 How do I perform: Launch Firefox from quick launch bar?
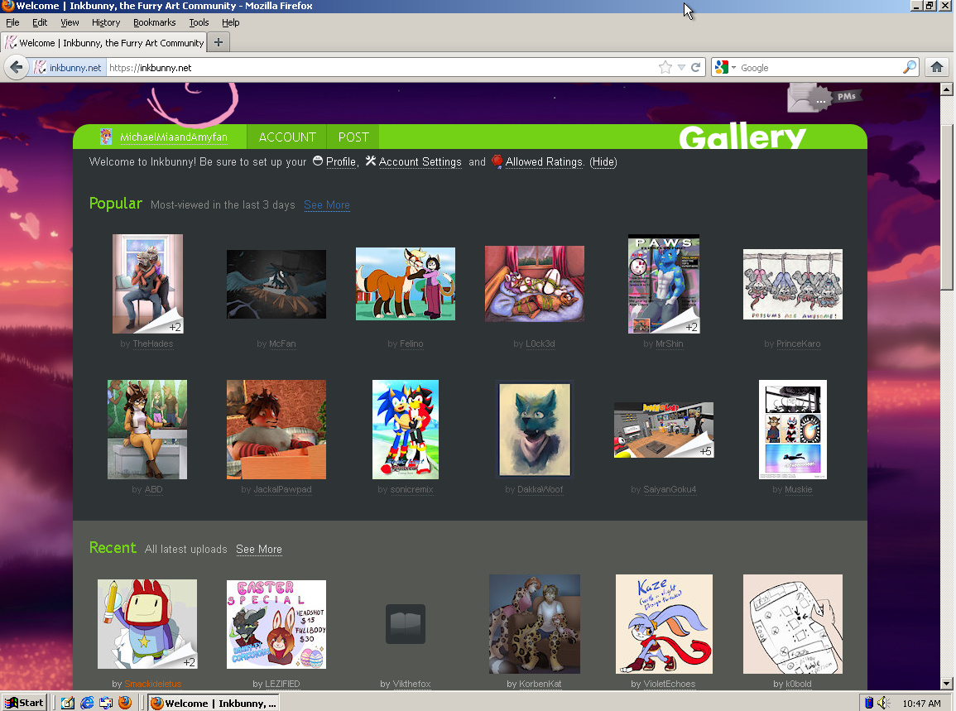125,703
